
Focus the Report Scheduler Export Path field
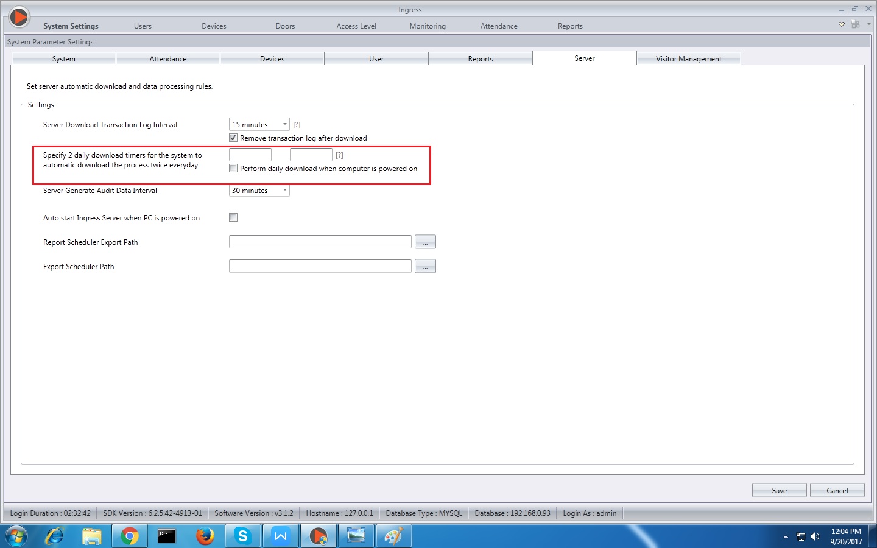tap(320, 242)
